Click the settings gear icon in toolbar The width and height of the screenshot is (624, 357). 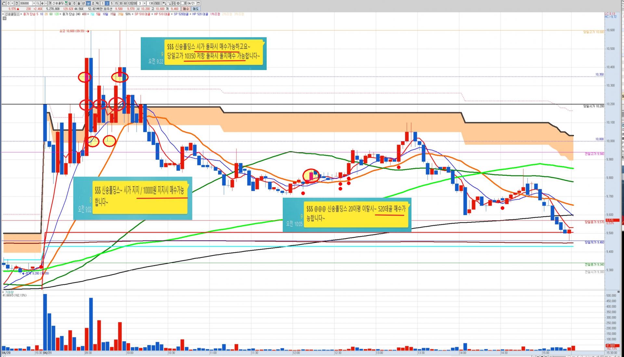[178, 3]
